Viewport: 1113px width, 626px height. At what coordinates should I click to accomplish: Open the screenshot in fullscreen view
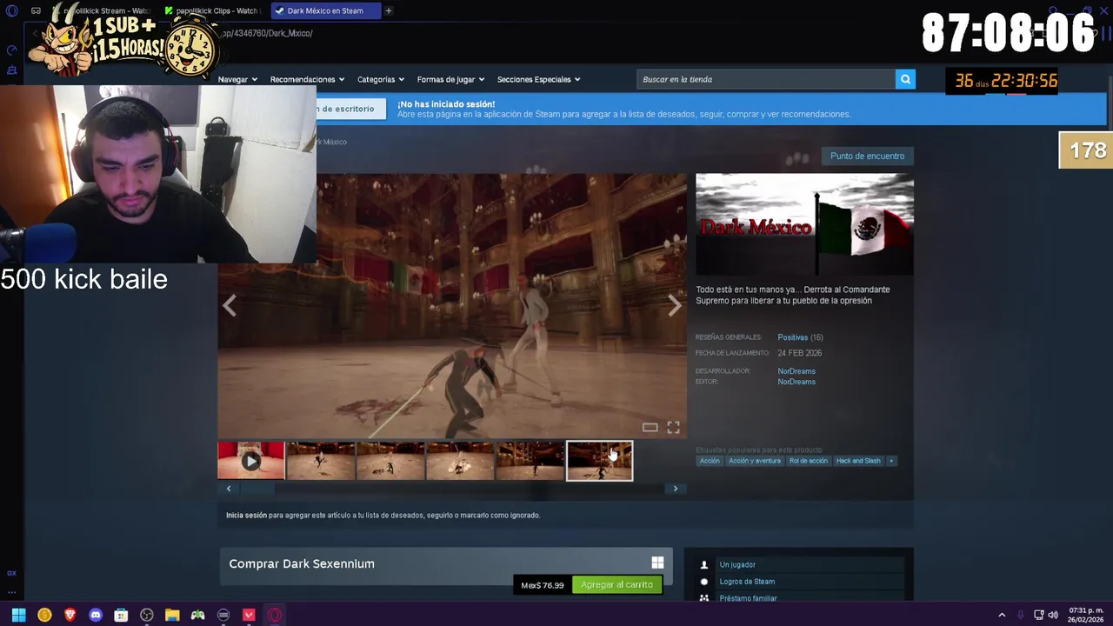pos(673,427)
